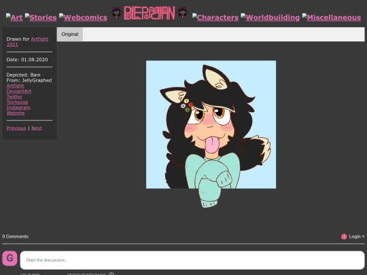Screen dimensions: 367x275
Task: Click the Bani character artwork image
Action: pos(211,134)
